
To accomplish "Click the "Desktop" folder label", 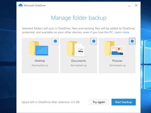I will 40,61.
